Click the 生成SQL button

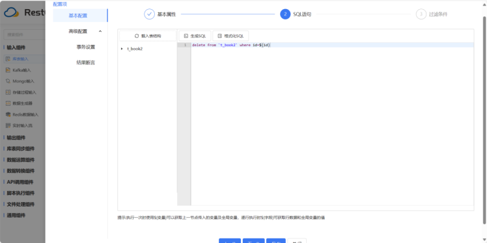tap(195, 36)
